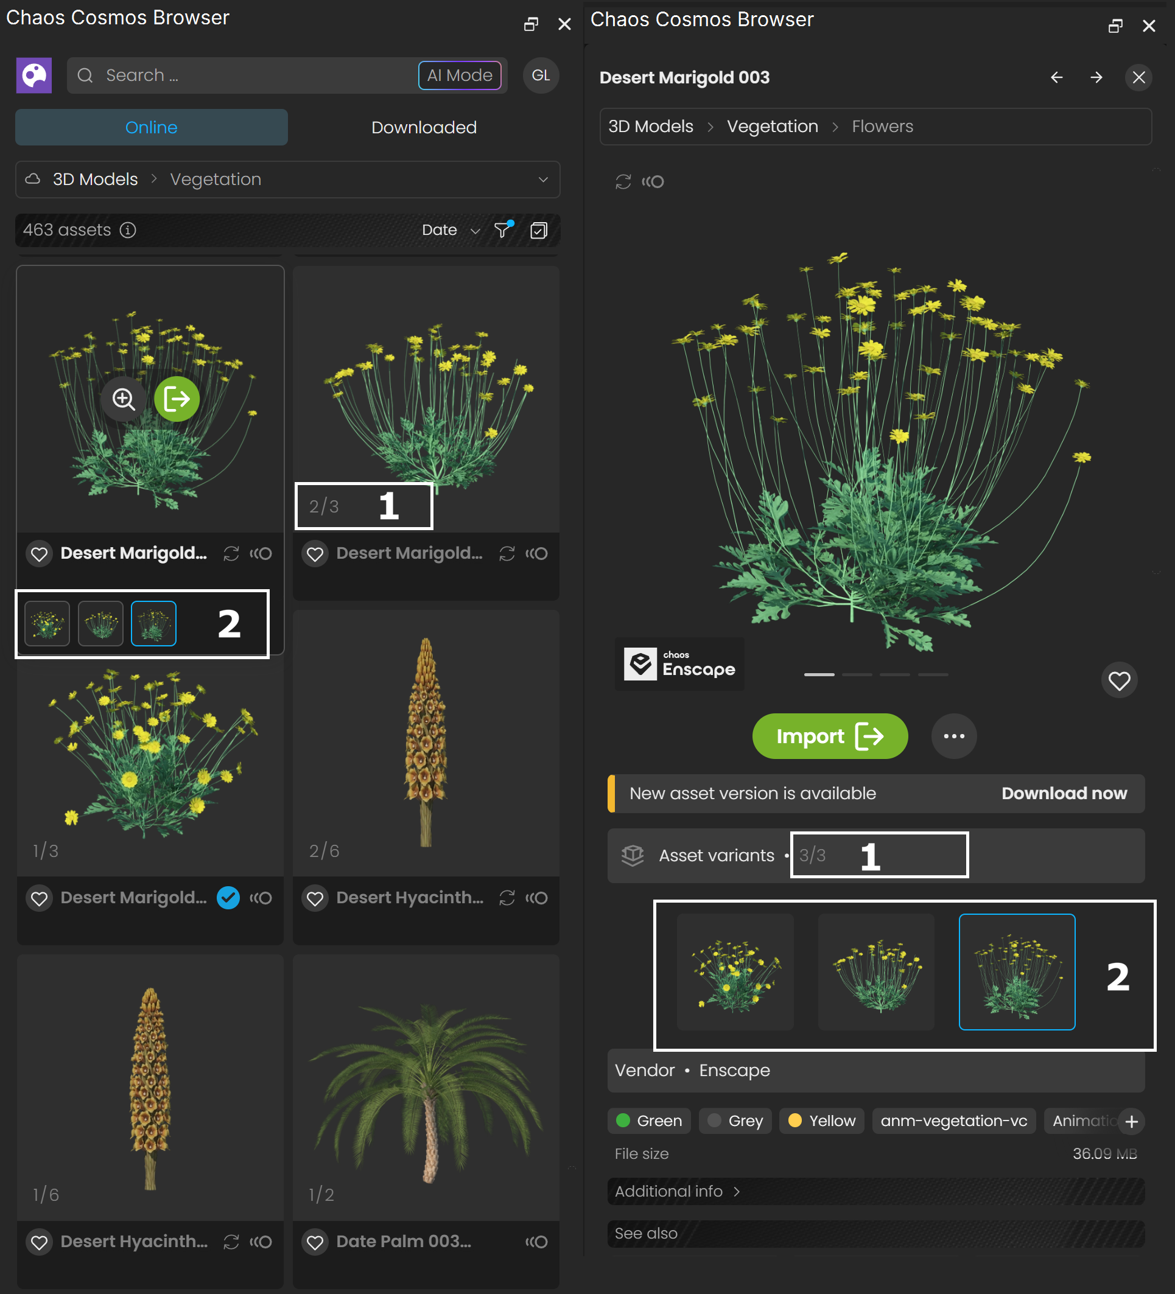Click the info icon next to 463 assets
Screen dimensions: 1175x1294
coord(128,230)
